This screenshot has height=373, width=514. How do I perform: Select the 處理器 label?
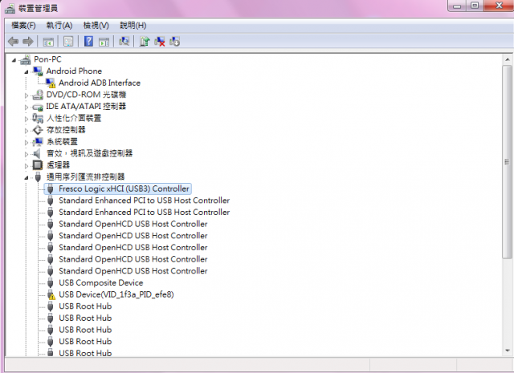pyautogui.click(x=58, y=165)
